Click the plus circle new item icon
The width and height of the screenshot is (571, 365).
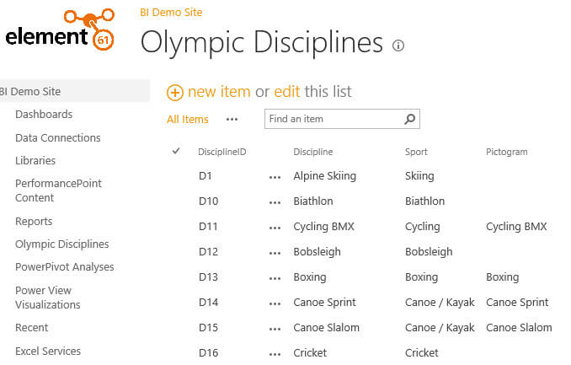coord(175,92)
